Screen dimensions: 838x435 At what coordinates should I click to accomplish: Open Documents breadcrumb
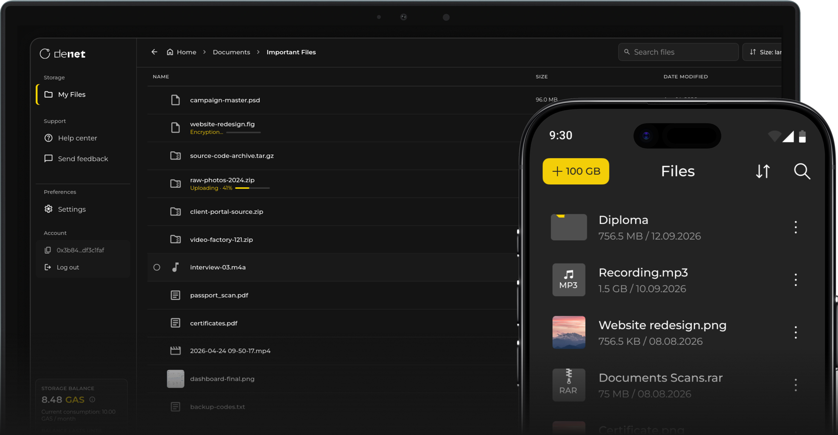tap(231, 52)
